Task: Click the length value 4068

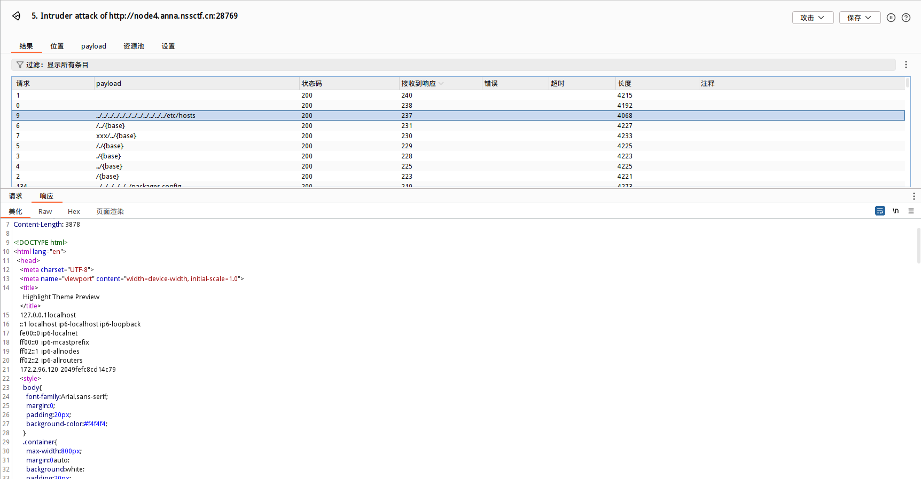Action: tap(625, 116)
